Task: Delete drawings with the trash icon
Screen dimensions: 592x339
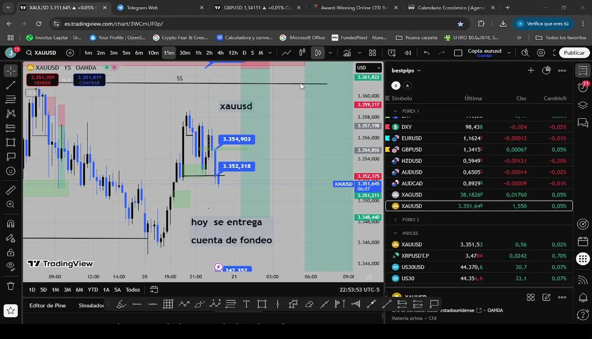Action: [x=10, y=286]
